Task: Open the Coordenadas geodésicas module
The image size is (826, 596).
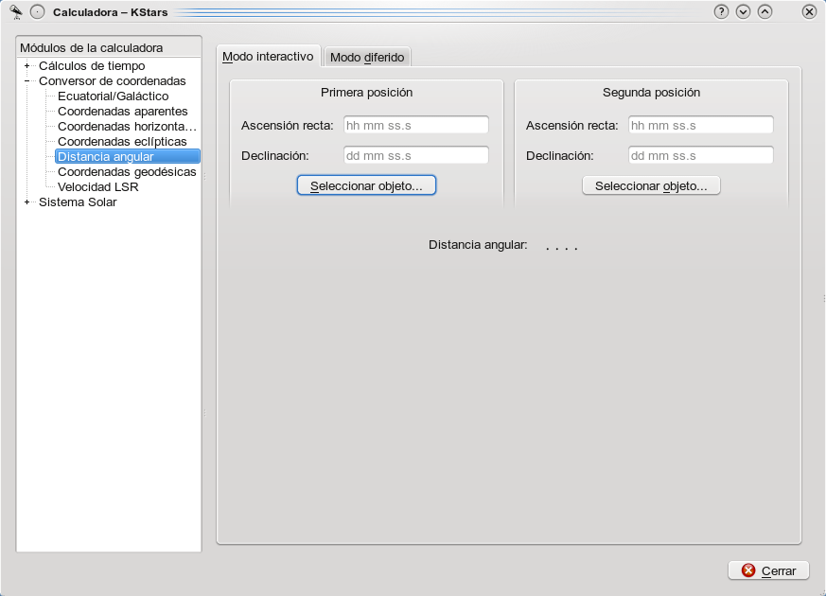Action: point(127,172)
